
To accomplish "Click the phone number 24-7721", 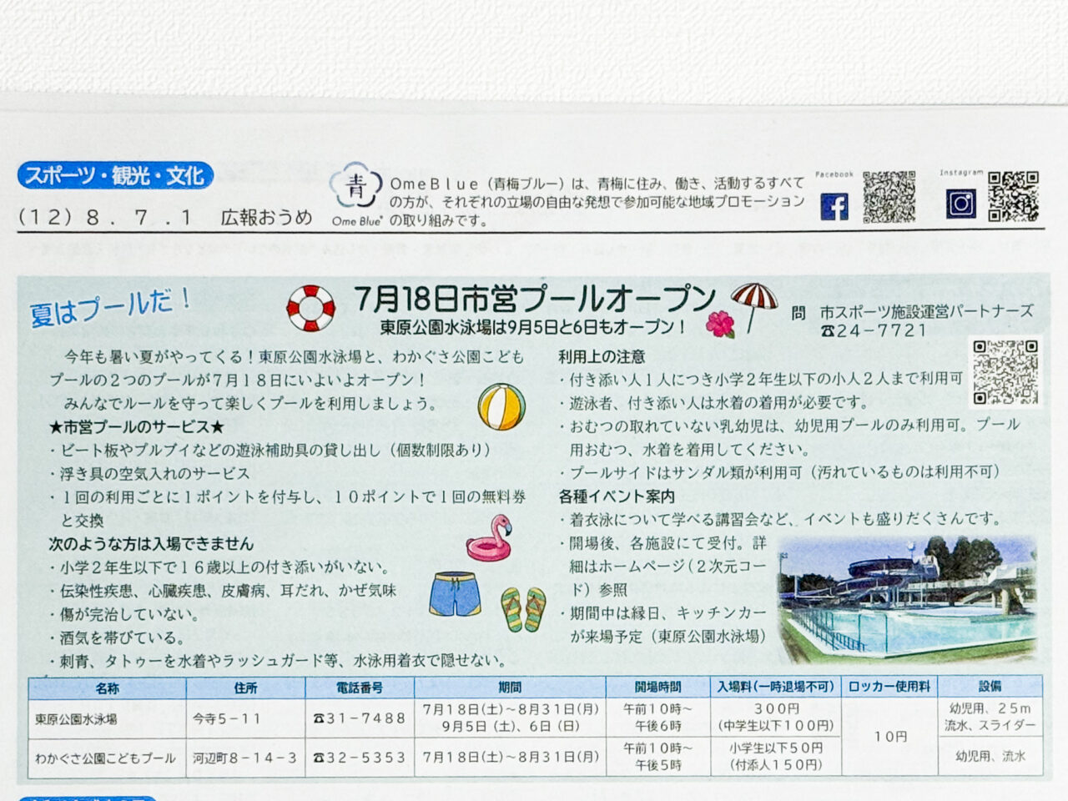I will point(873,330).
